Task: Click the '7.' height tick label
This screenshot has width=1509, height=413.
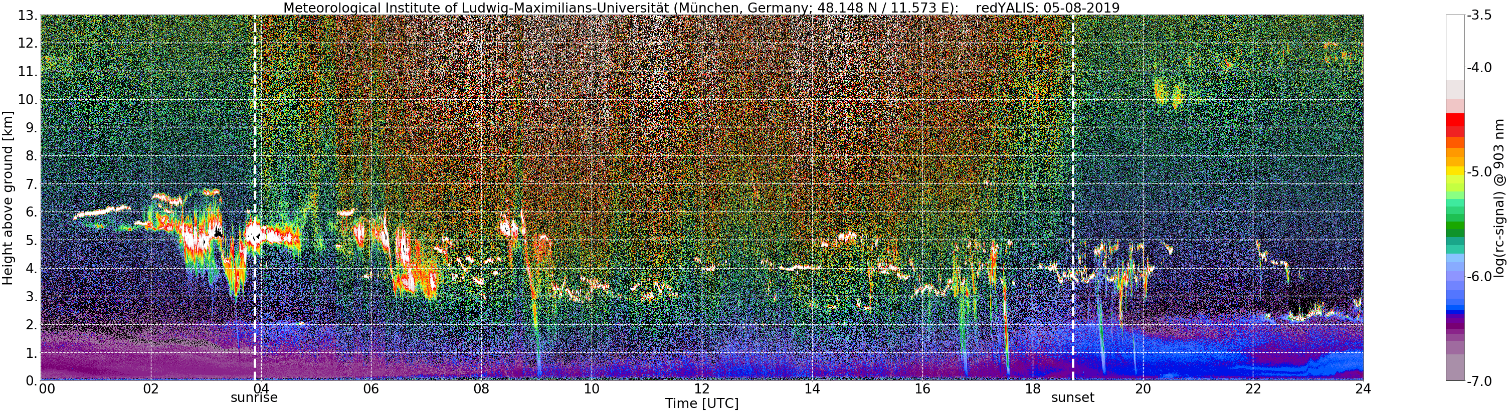Action: pyautogui.click(x=32, y=184)
